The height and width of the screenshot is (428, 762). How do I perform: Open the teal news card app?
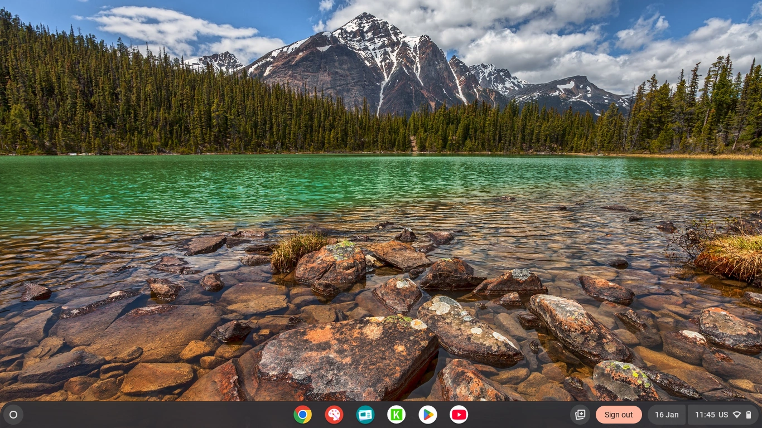[365, 415]
